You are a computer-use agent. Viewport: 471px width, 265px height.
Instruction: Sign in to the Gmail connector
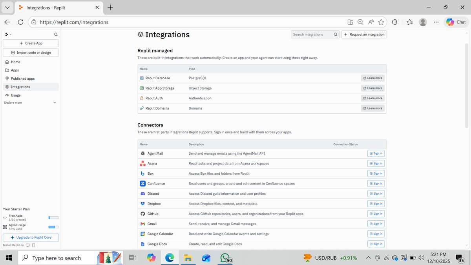click(376, 223)
